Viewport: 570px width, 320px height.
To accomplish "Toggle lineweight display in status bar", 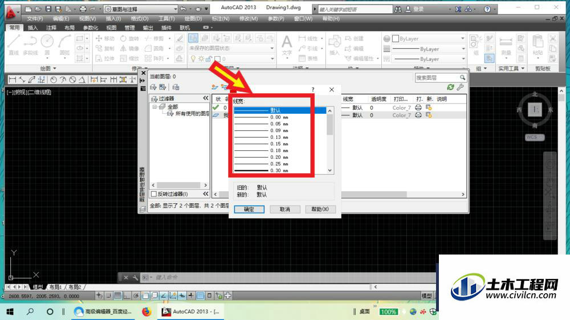I will click(190, 296).
